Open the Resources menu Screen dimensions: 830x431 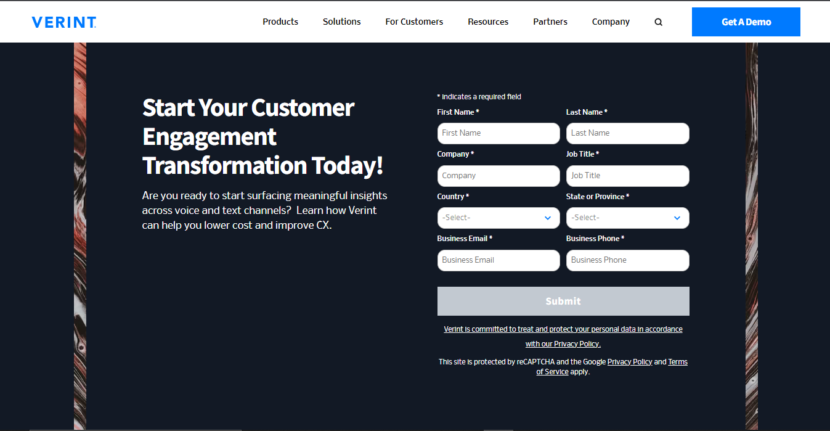click(x=488, y=22)
